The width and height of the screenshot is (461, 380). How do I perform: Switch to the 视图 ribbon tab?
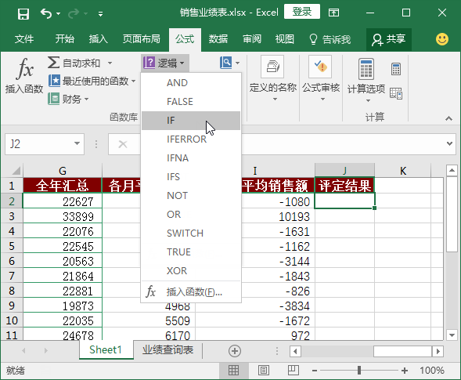[x=284, y=39]
